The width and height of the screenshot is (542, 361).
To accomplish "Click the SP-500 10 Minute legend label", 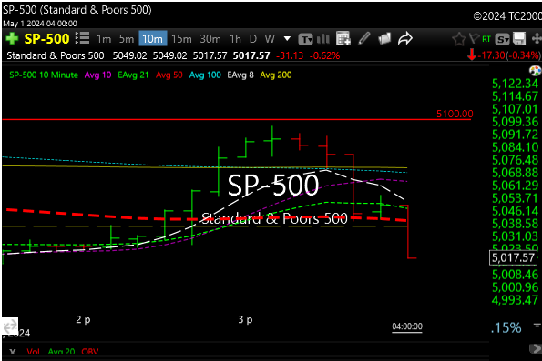I will click(x=44, y=75).
